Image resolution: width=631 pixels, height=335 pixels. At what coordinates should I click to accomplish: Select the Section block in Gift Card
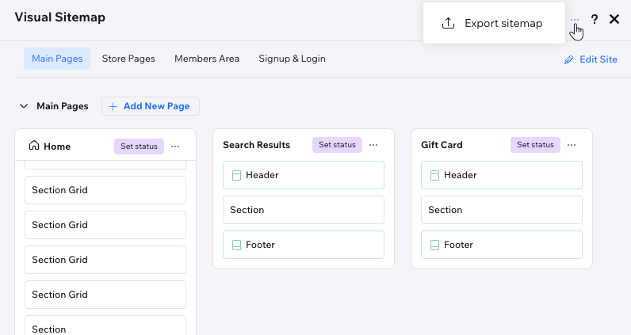[x=502, y=210]
